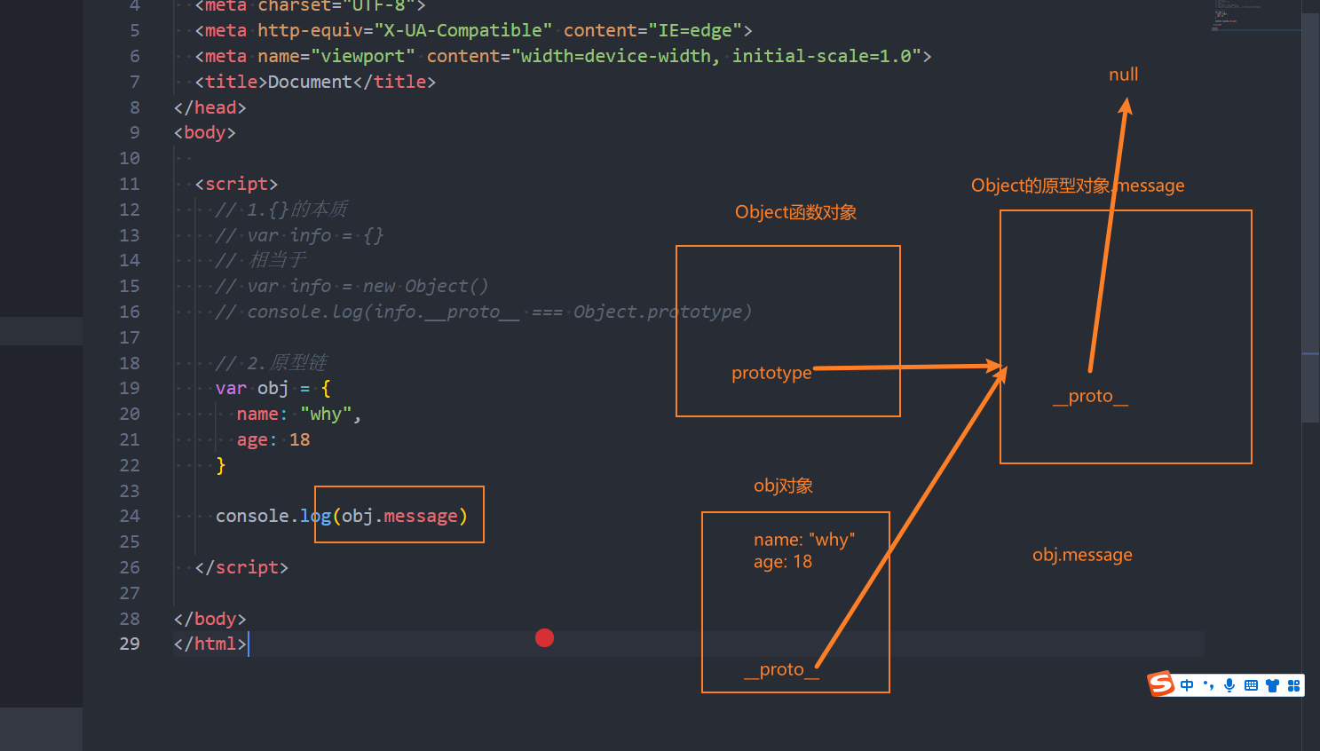
Task: Click line number 29 in the gutter
Action: [130, 644]
